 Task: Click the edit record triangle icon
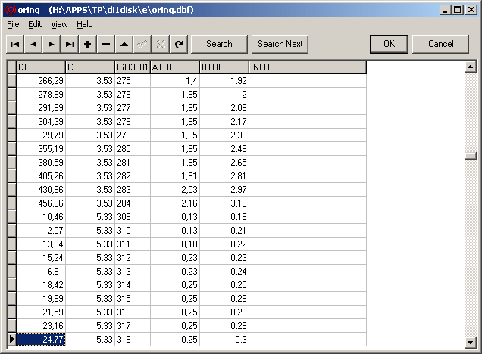pyautogui.click(x=124, y=44)
